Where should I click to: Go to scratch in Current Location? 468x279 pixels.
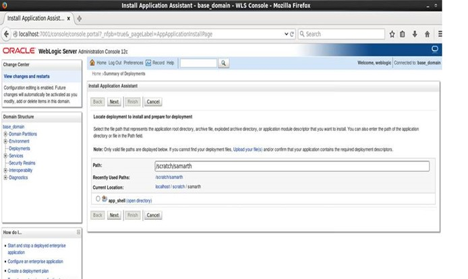pyautogui.click(x=179, y=187)
